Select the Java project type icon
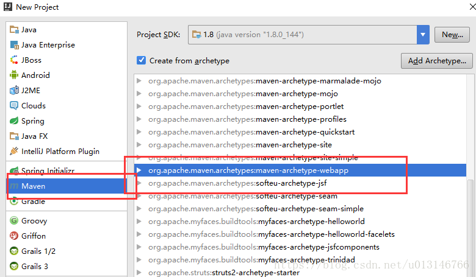Screen dimensions: 476x277 [14, 30]
